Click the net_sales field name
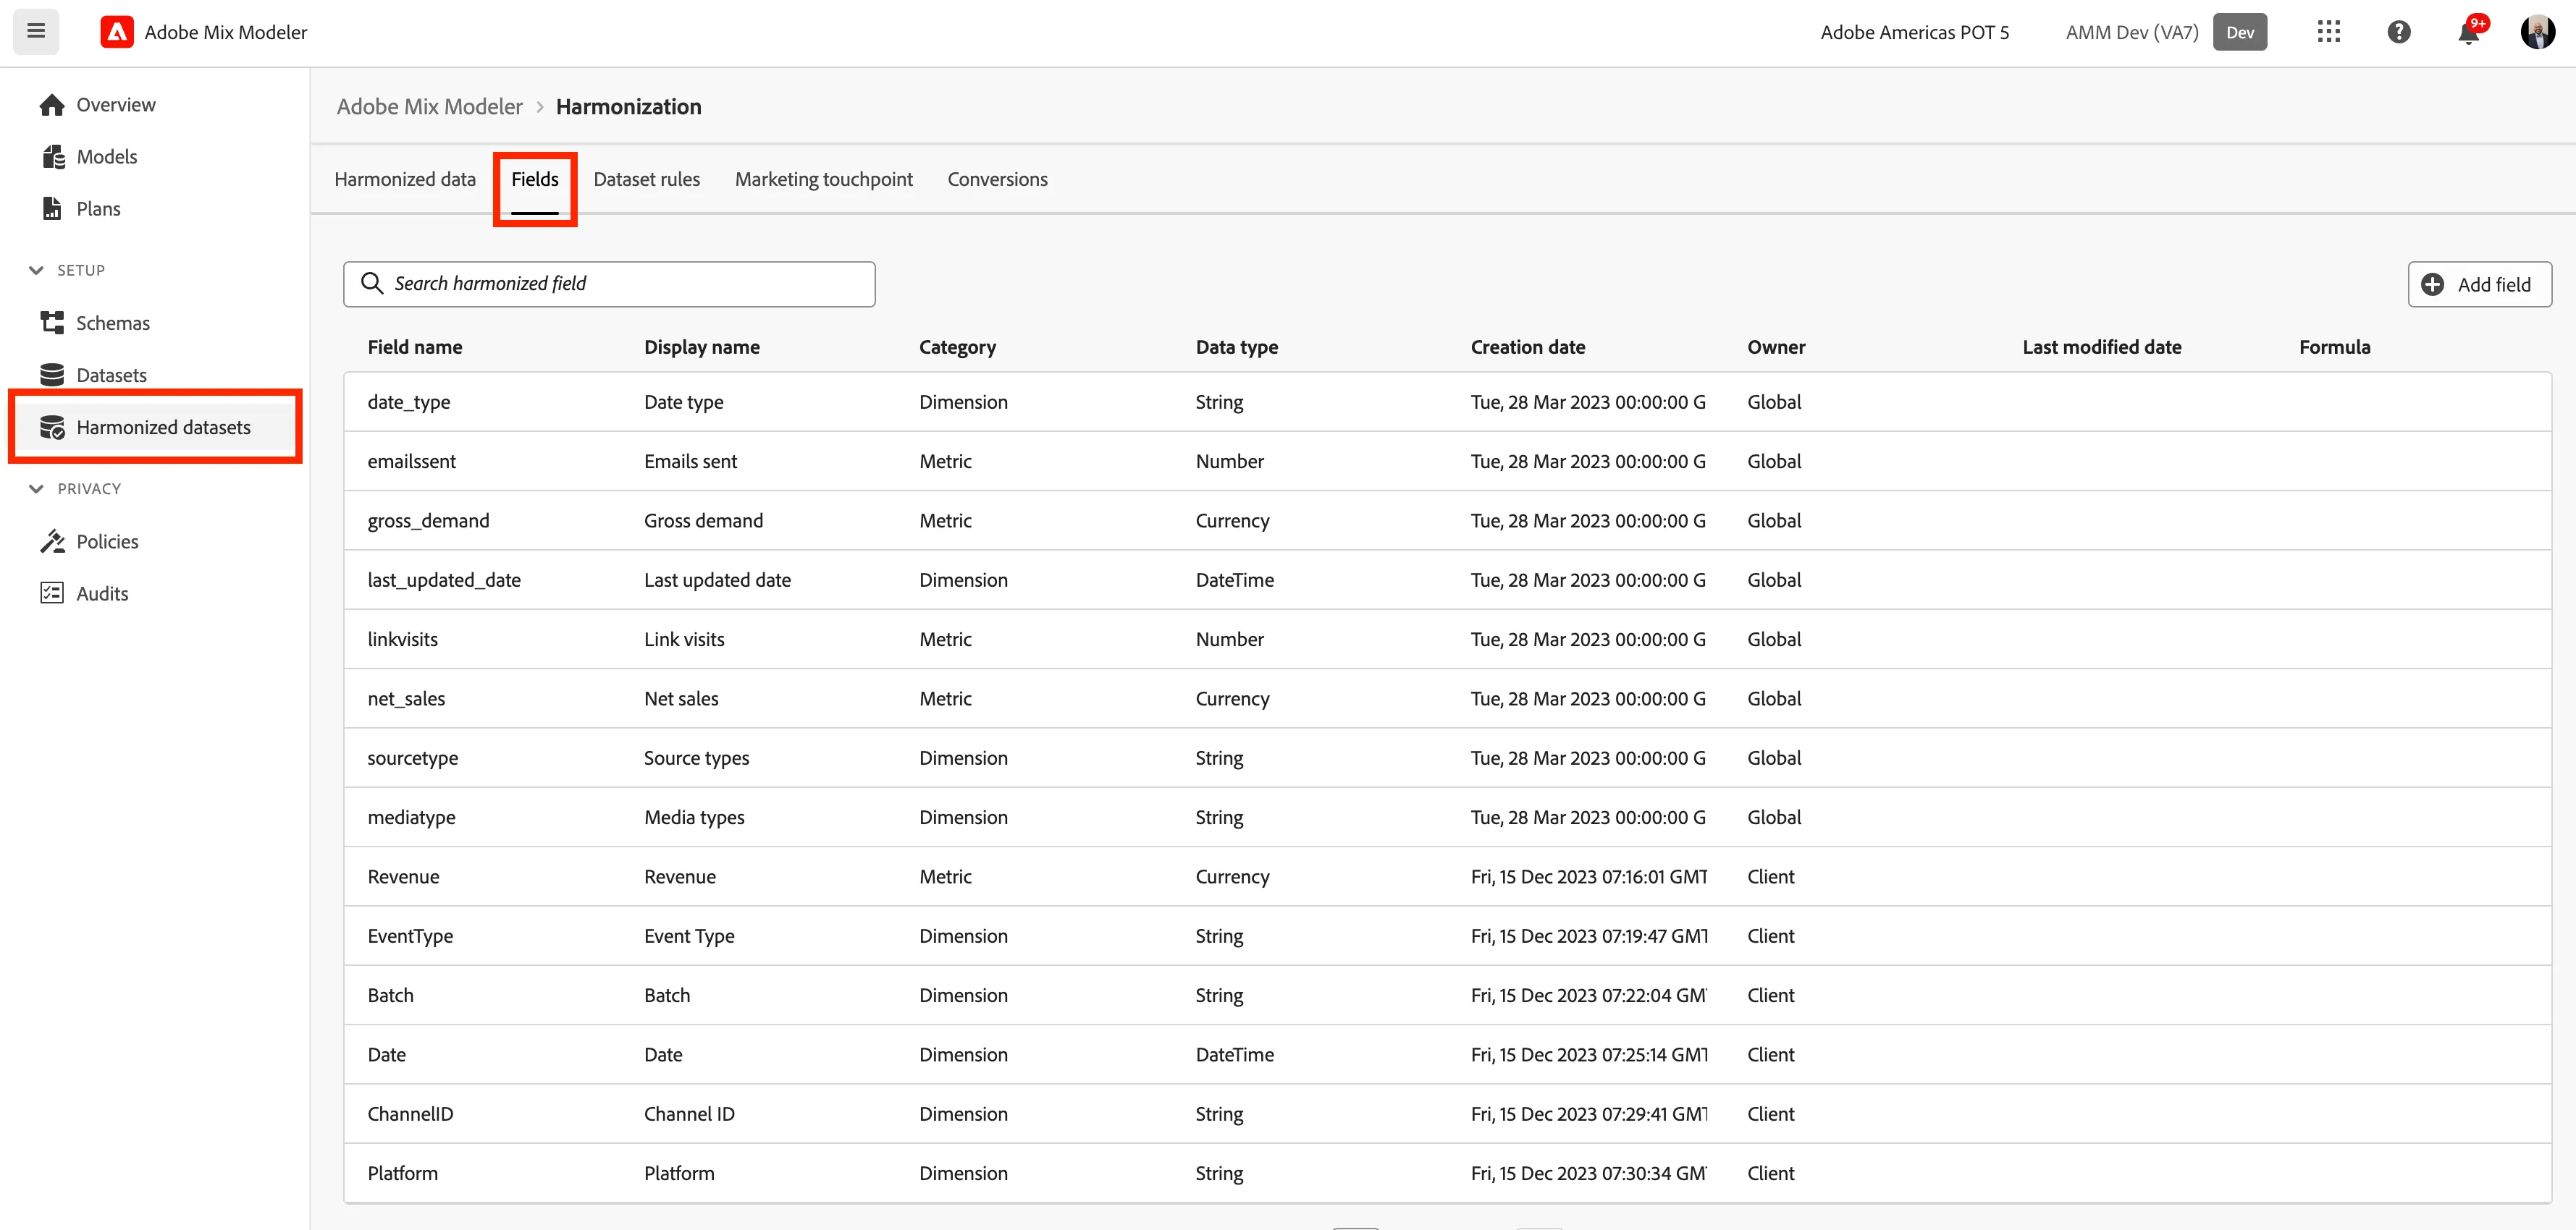Viewport: 2576px width, 1230px height. coord(406,700)
